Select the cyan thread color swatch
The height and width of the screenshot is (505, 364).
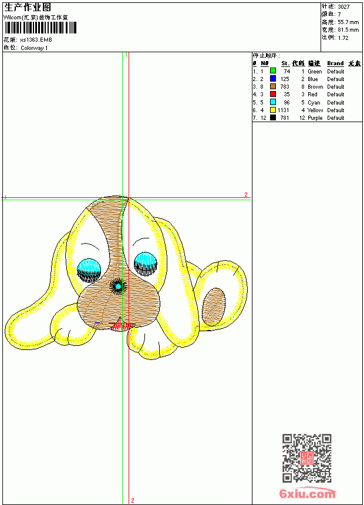[273, 102]
